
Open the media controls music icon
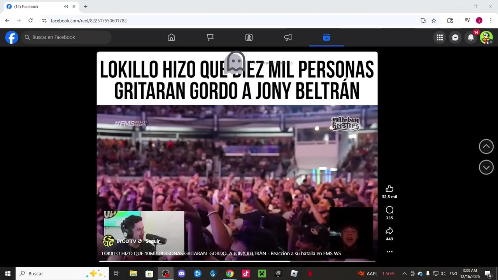click(468, 21)
